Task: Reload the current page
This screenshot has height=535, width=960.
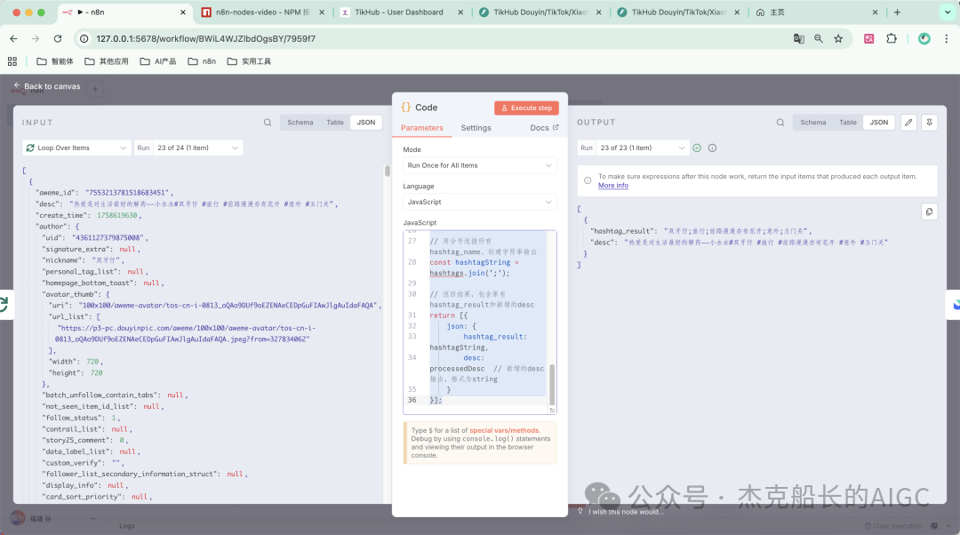Action: pos(58,38)
